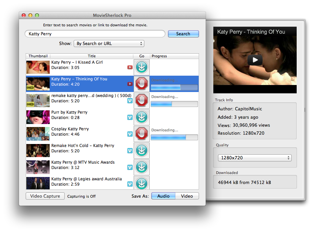Download 'Purr by Katty Perry' video
This screenshot has width=311, height=232.
tap(142, 117)
